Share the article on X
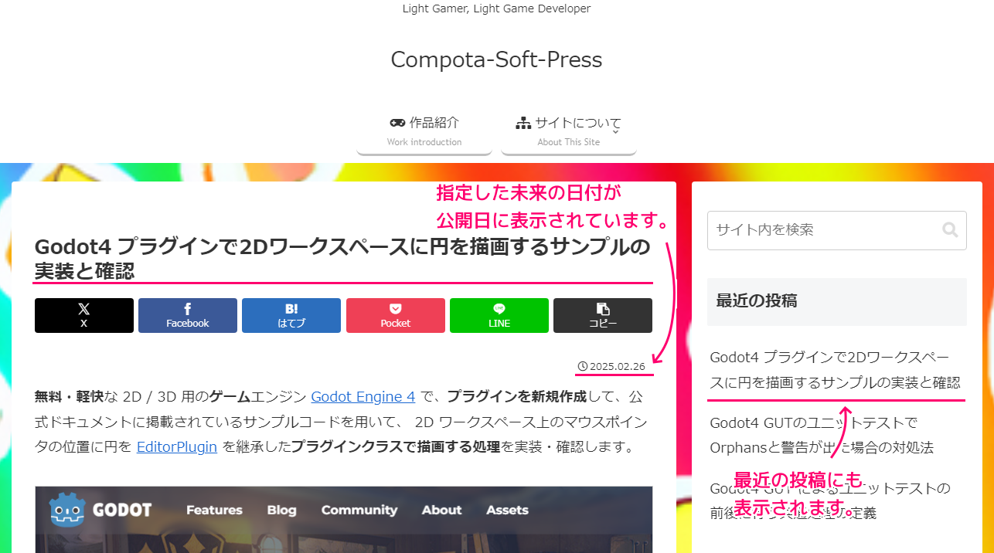This screenshot has height=553, width=994. point(84,315)
